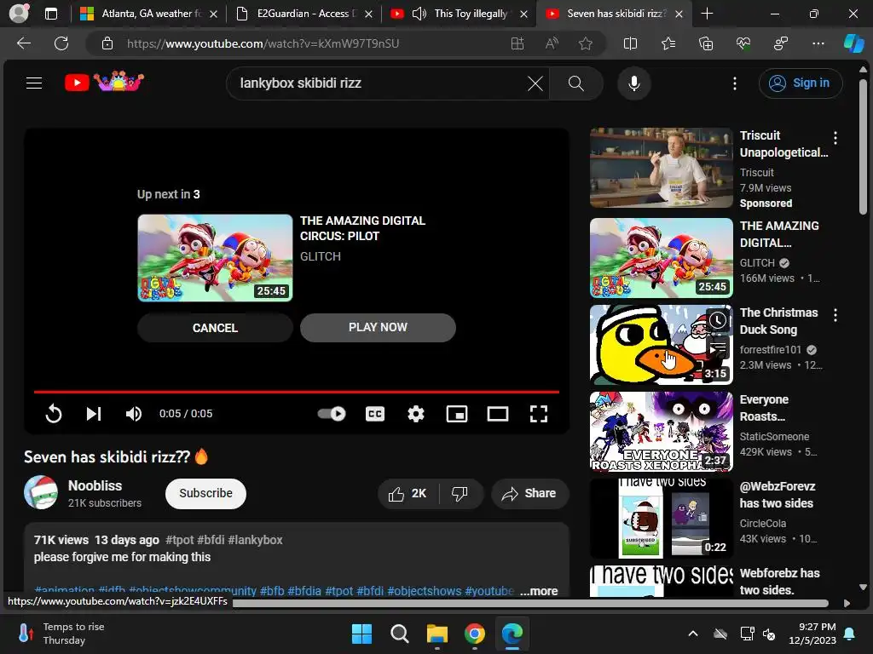Start Read aloud from address bar

552,43
